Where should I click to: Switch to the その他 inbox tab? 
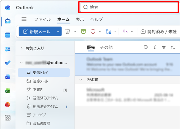pos(106,48)
